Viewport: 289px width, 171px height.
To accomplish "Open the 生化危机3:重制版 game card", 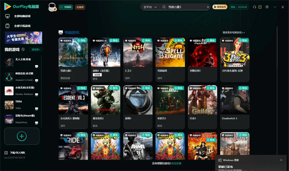I will (73, 107).
